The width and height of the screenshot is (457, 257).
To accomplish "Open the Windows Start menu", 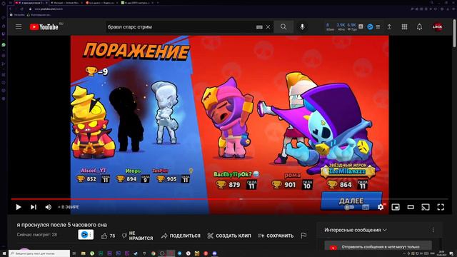I will [x=4, y=253].
